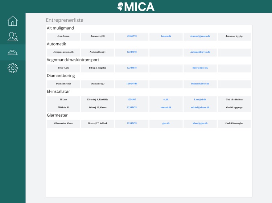Email Diamant@bor.dk
Viewport: 272px width, 203px height.
tap(200, 83)
